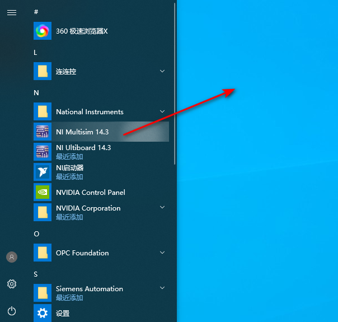
Task: Click the 'OPC Foundation' label
Action: pyautogui.click(x=82, y=253)
